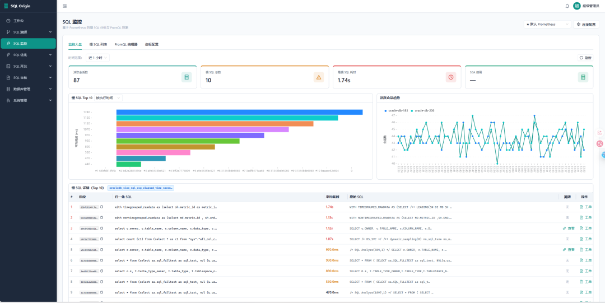Expand the SQL 优化 sidebar menu
The image size is (605, 303).
pyautogui.click(x=50, y=55)
